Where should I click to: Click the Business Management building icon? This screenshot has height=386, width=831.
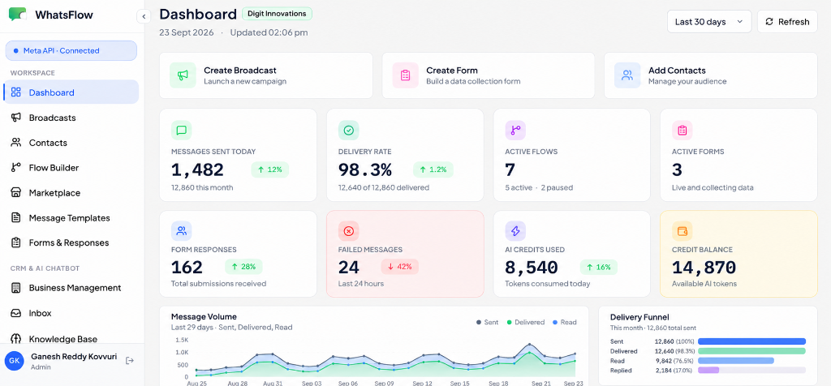pos(16,288)
